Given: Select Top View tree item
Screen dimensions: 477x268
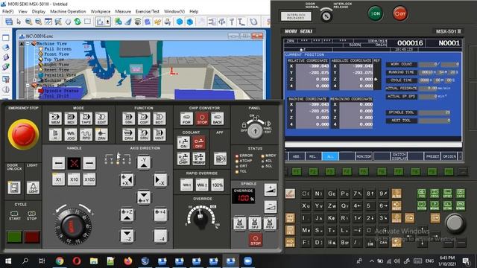Looking at the screenshot, I should (54, 60).
